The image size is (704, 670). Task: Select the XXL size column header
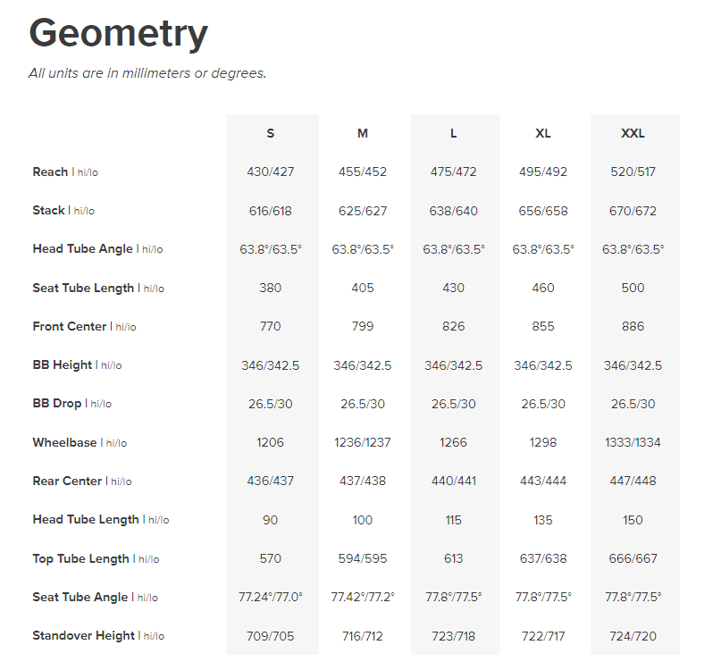(633, 133)
